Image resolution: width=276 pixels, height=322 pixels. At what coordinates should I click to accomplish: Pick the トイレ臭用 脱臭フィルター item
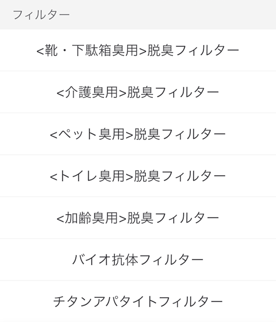[138, 176]
